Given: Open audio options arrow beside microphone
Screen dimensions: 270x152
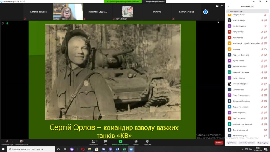Looking at the screenshot, I should tap(12, 141).
